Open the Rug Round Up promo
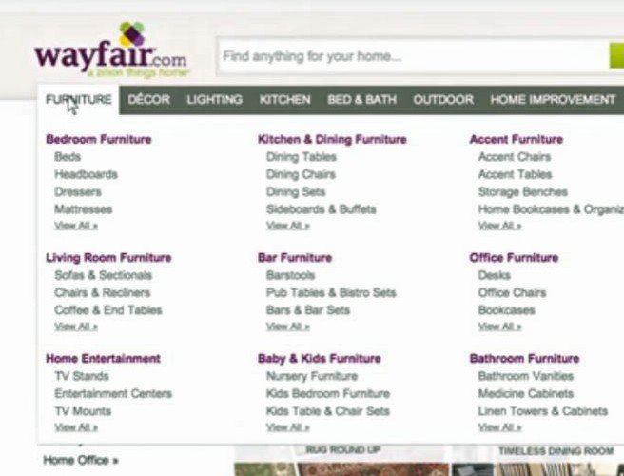 (x=343, y=450)
